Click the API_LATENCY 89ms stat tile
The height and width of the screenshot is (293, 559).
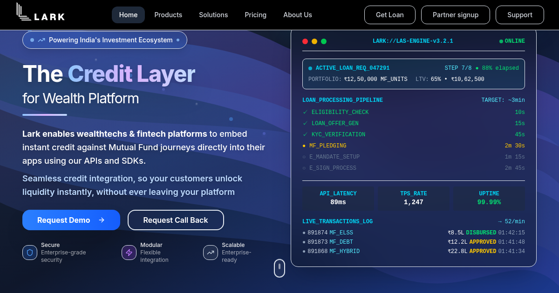[x=338, y=198]
